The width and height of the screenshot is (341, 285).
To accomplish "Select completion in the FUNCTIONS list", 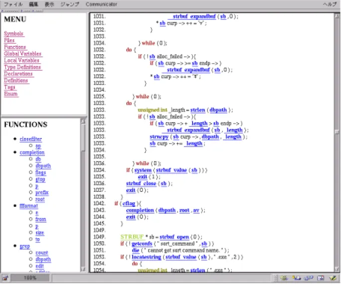I will [32, 152].
